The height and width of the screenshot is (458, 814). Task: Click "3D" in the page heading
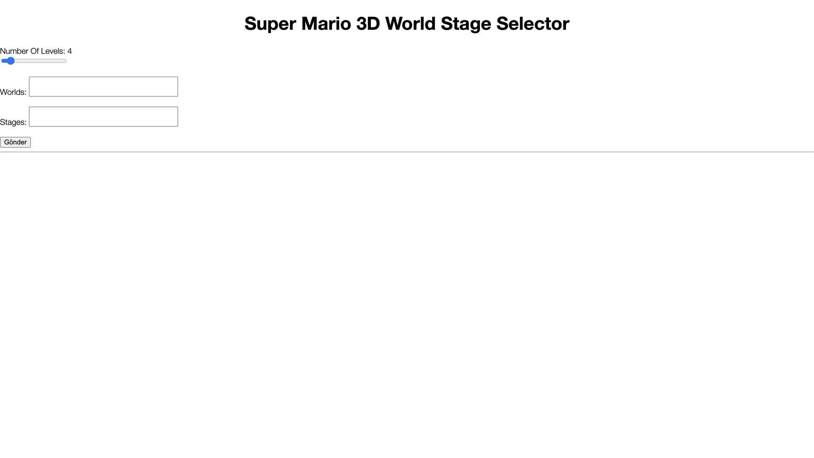pyautogui.click(x=368, y=24)
